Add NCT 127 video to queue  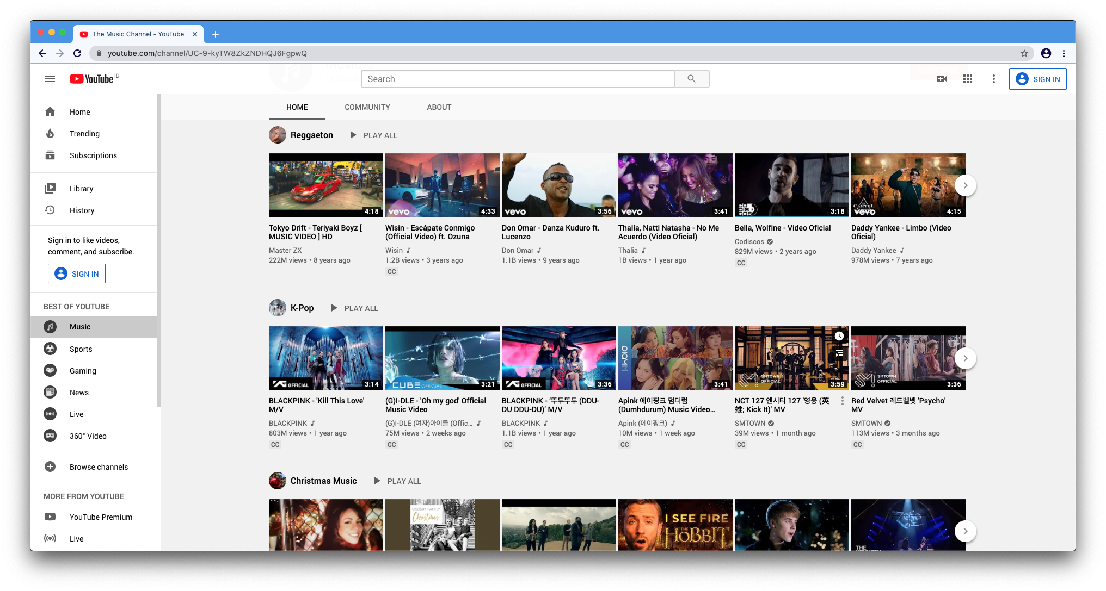(839, 353)
